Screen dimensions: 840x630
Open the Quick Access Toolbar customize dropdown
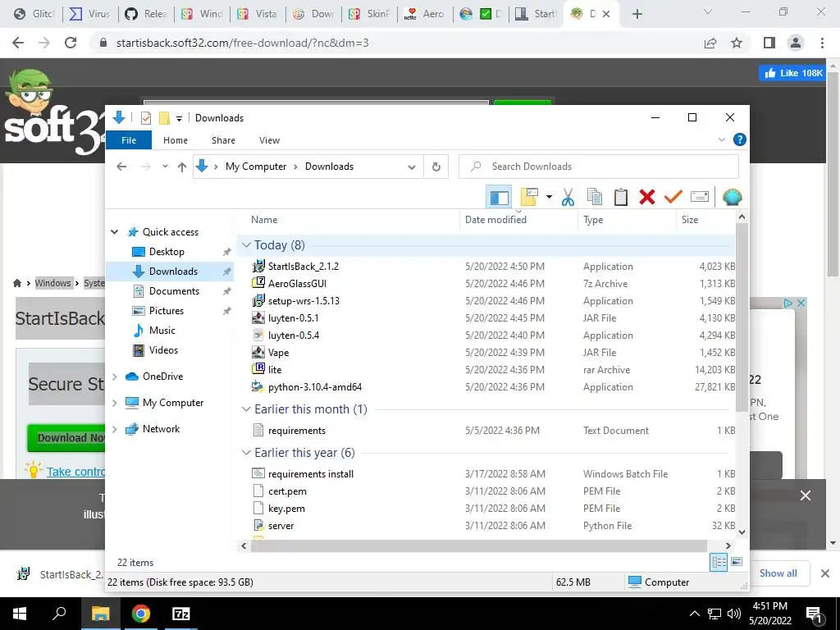pyautogui.click(x=179, y=118)
